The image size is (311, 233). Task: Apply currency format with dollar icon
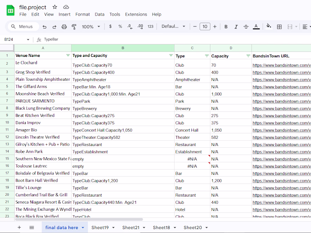110,27
